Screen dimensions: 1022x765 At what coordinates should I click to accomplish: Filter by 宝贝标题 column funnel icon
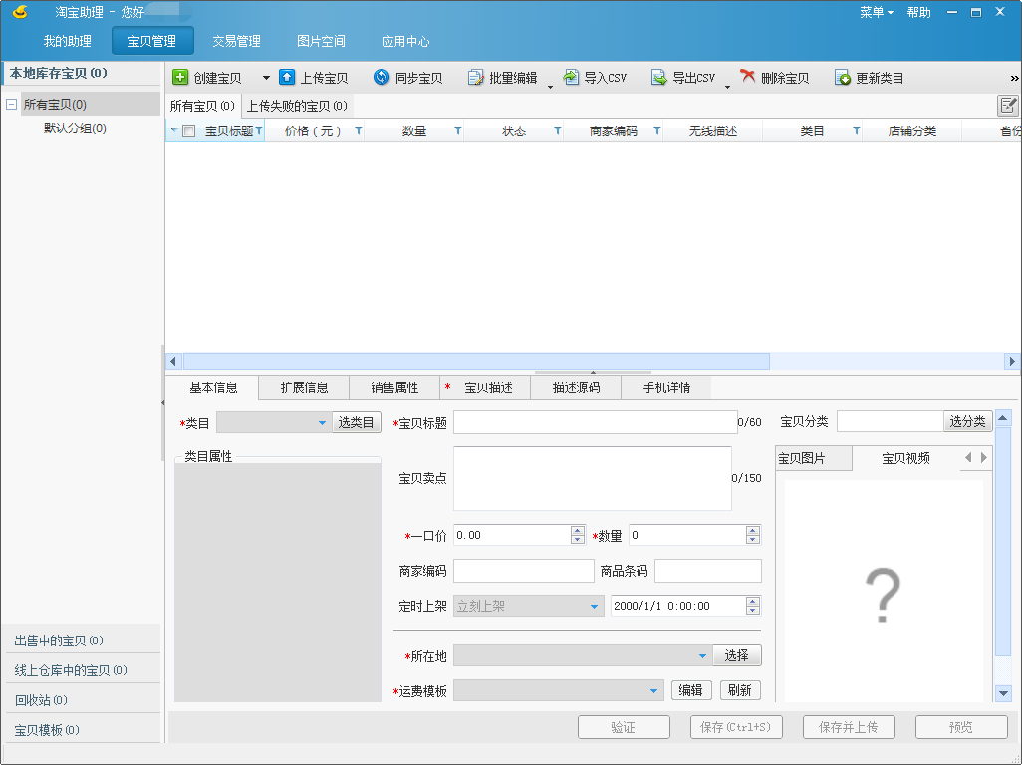pos(259,130)
